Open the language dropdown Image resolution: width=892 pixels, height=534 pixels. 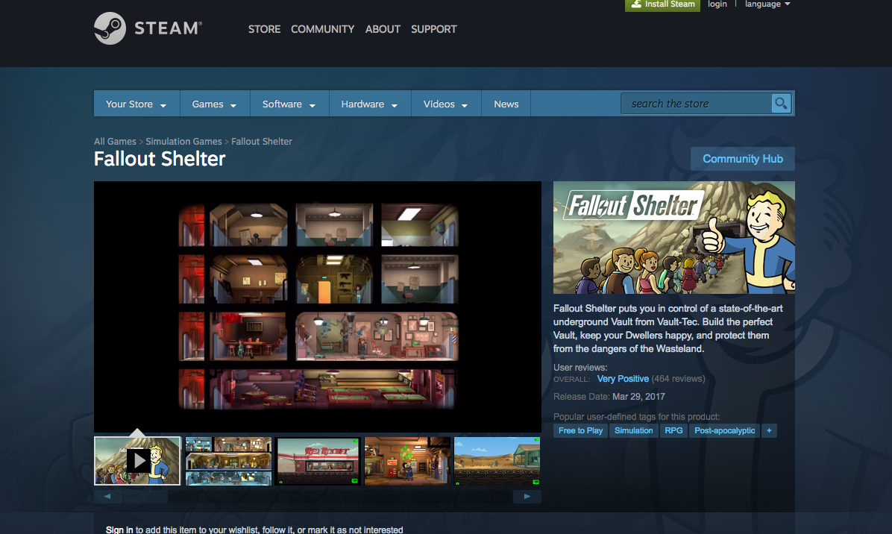pyautogui.click(x=767, y=4)
